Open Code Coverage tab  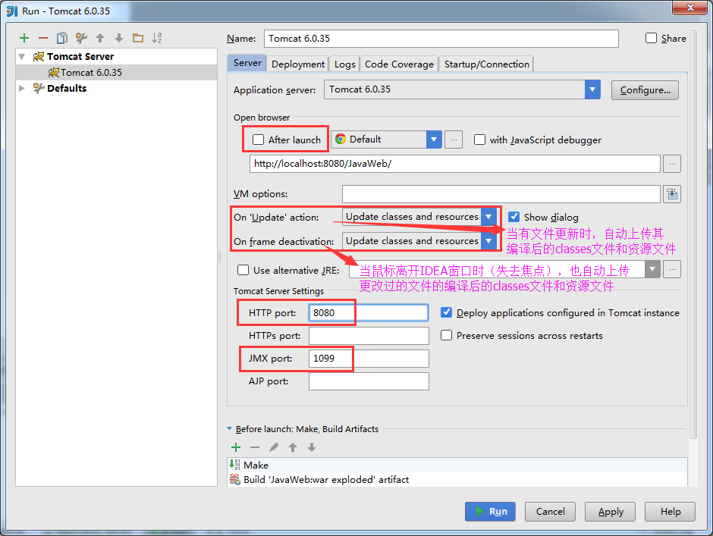tap(399, 64)
